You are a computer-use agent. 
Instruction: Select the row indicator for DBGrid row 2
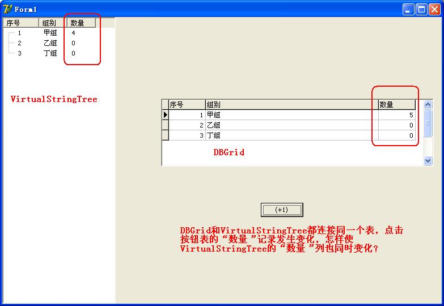[x=166, y=125]
